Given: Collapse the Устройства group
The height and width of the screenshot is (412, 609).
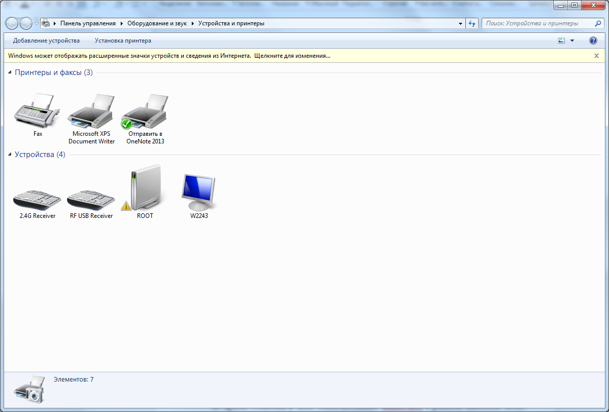Looking at the screenshot, I should tap(10, 155).
